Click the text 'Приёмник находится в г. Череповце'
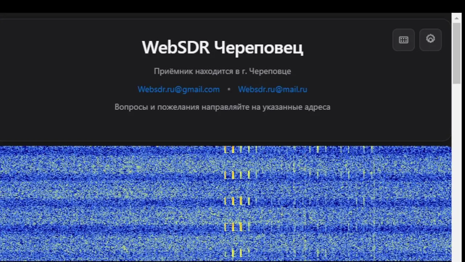465x262 pixels. pos(222,71)
